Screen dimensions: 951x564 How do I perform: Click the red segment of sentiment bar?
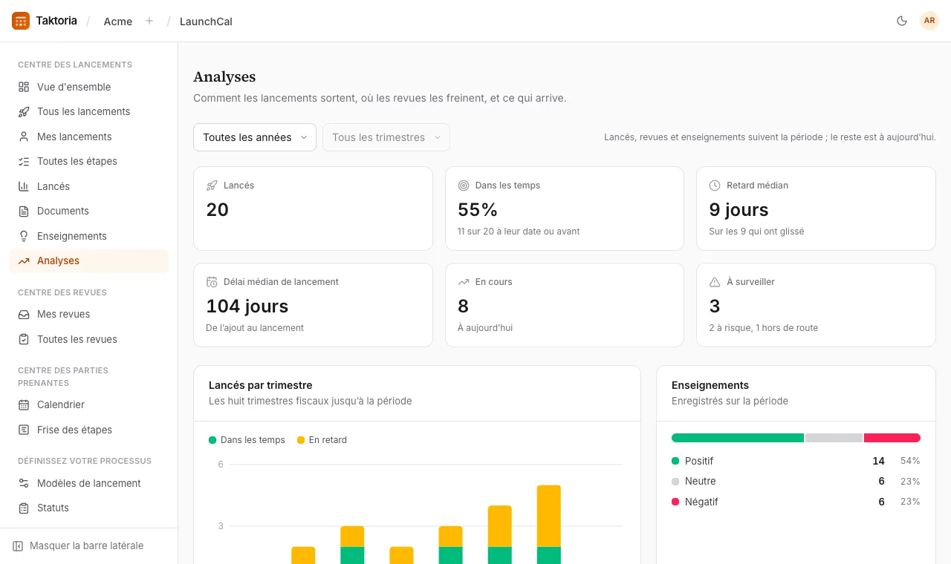(x=892, y=438)
